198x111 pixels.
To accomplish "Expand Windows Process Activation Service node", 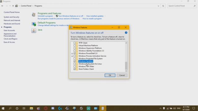I will [x=72, y=56].
